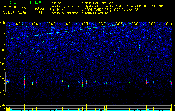Click the 0.6 frequency axis label
The width and height of the screenshot is (175, 111).
tap(3, 105)
